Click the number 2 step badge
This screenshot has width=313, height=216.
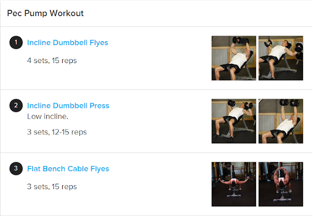pos(16,106)
